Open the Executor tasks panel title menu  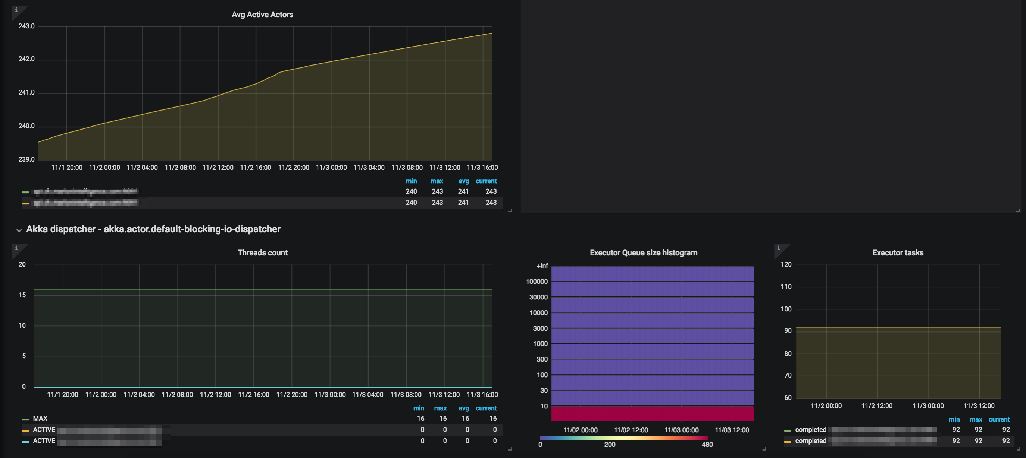897,253
